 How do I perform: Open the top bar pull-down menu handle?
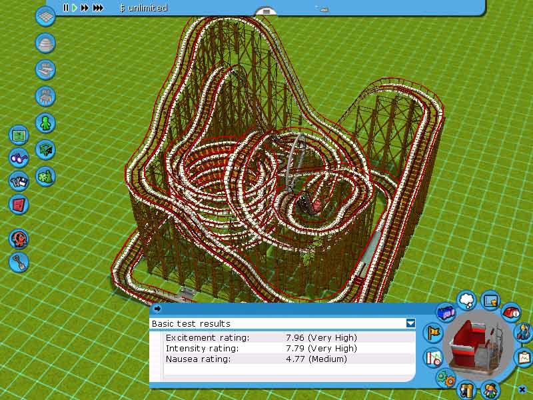[x=266, y=11]
